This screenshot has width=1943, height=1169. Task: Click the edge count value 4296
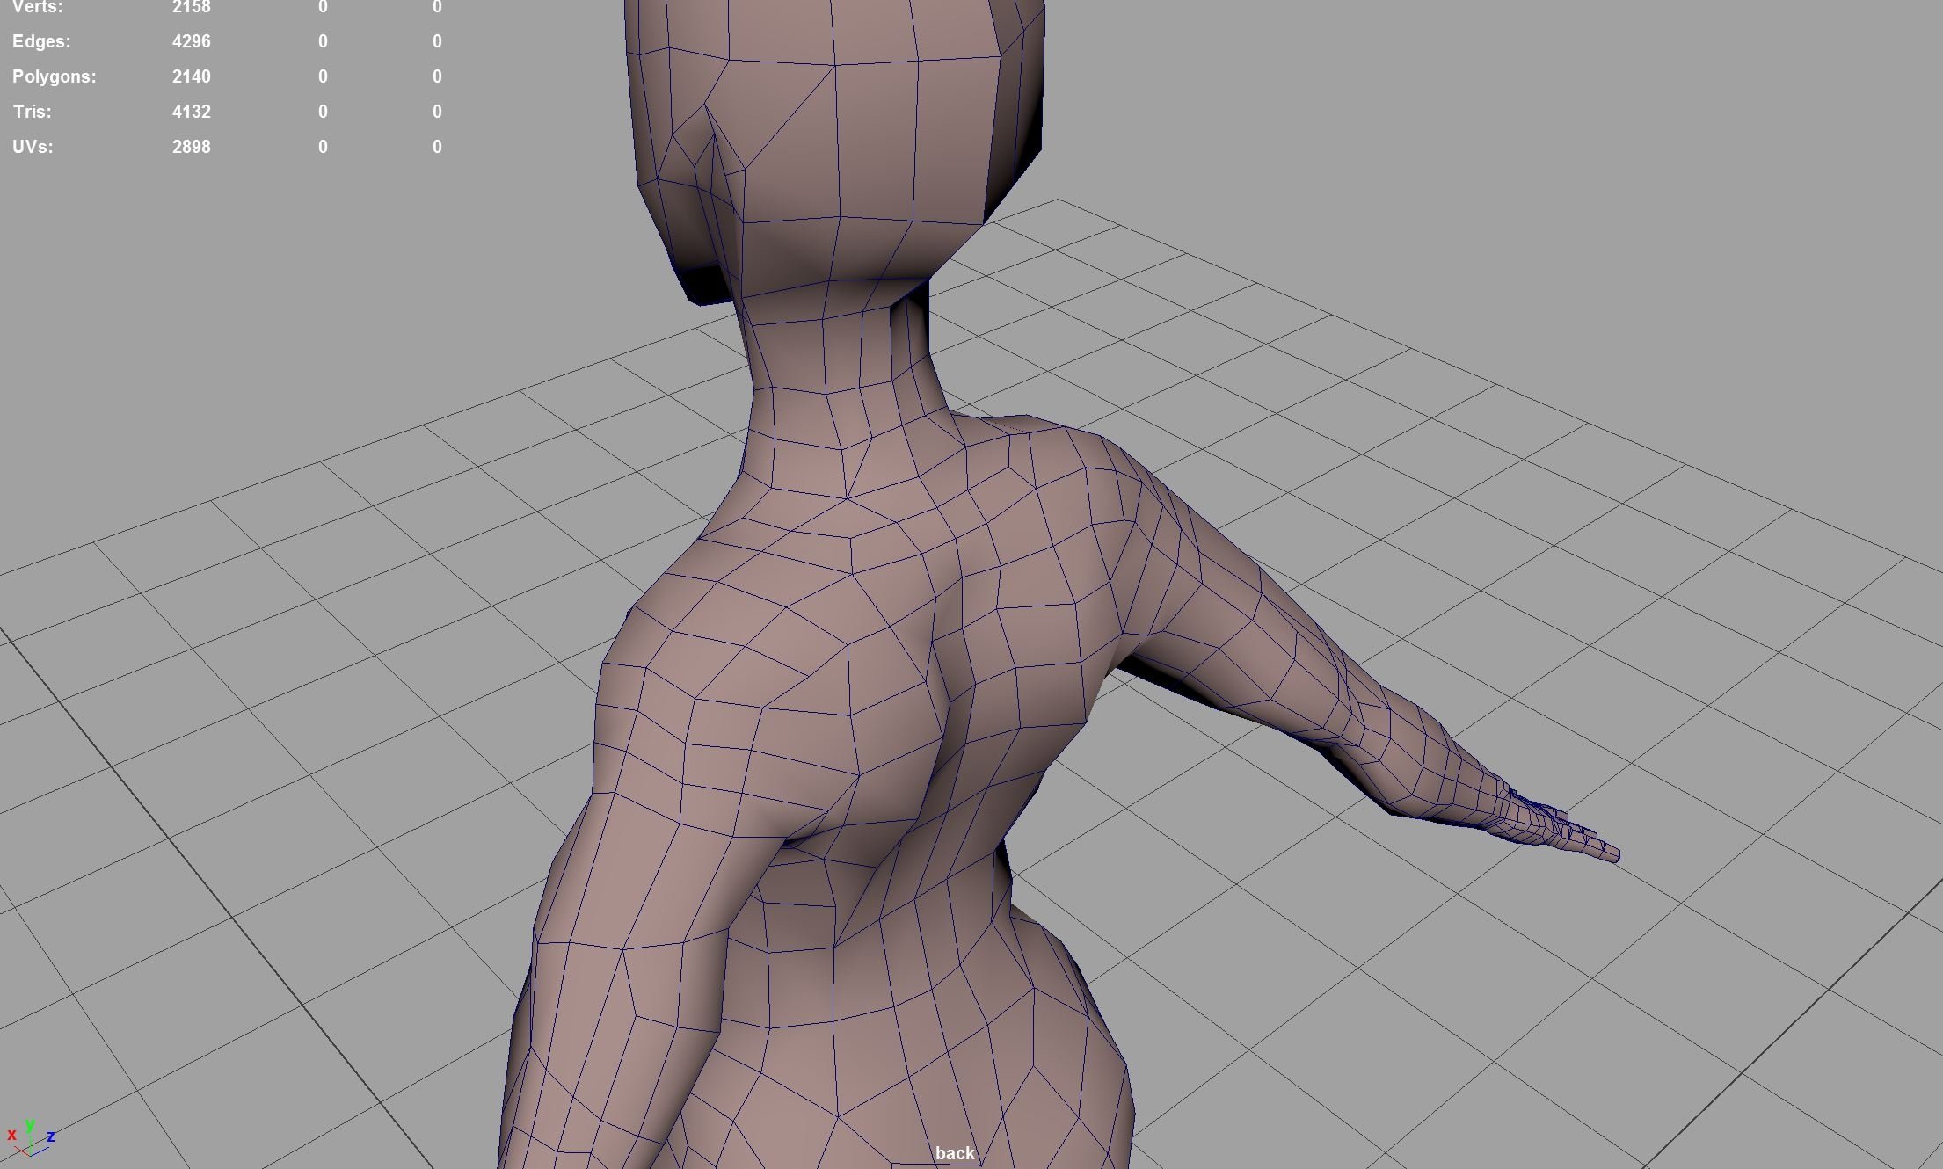tap(192, 41)
